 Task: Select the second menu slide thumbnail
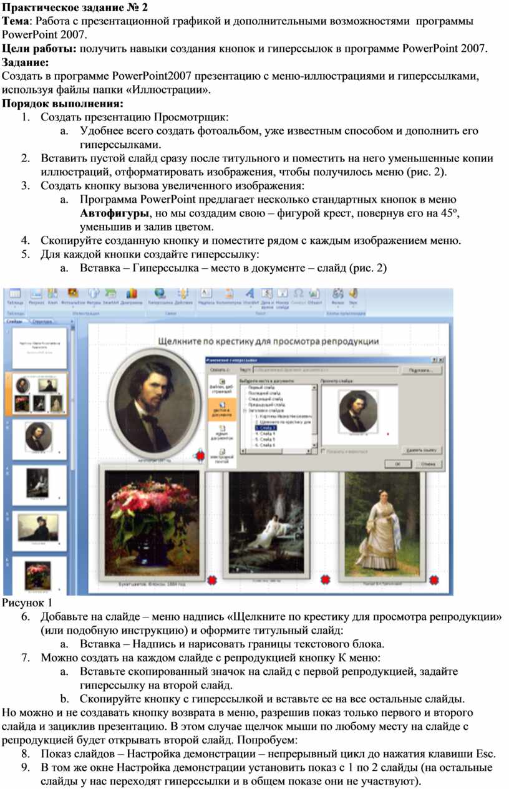(x=39, y=394)
